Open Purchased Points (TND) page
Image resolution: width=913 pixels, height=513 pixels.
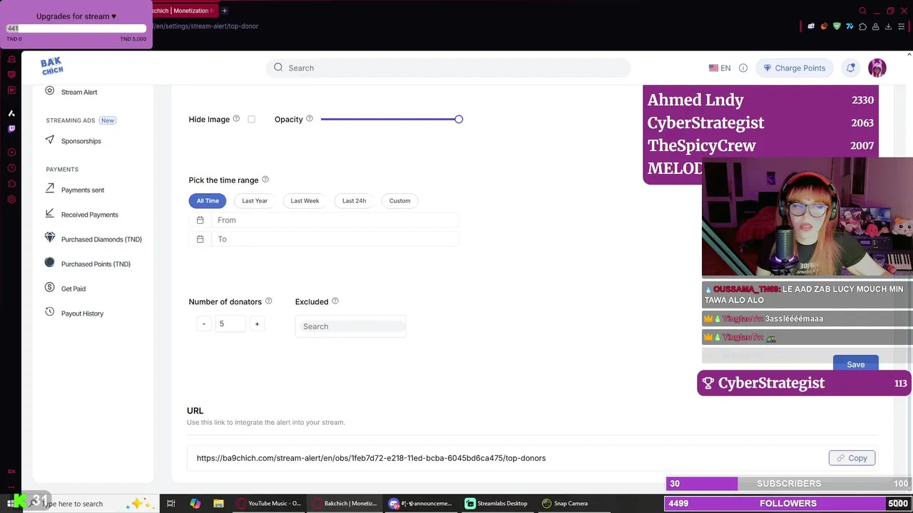point(96,264)
